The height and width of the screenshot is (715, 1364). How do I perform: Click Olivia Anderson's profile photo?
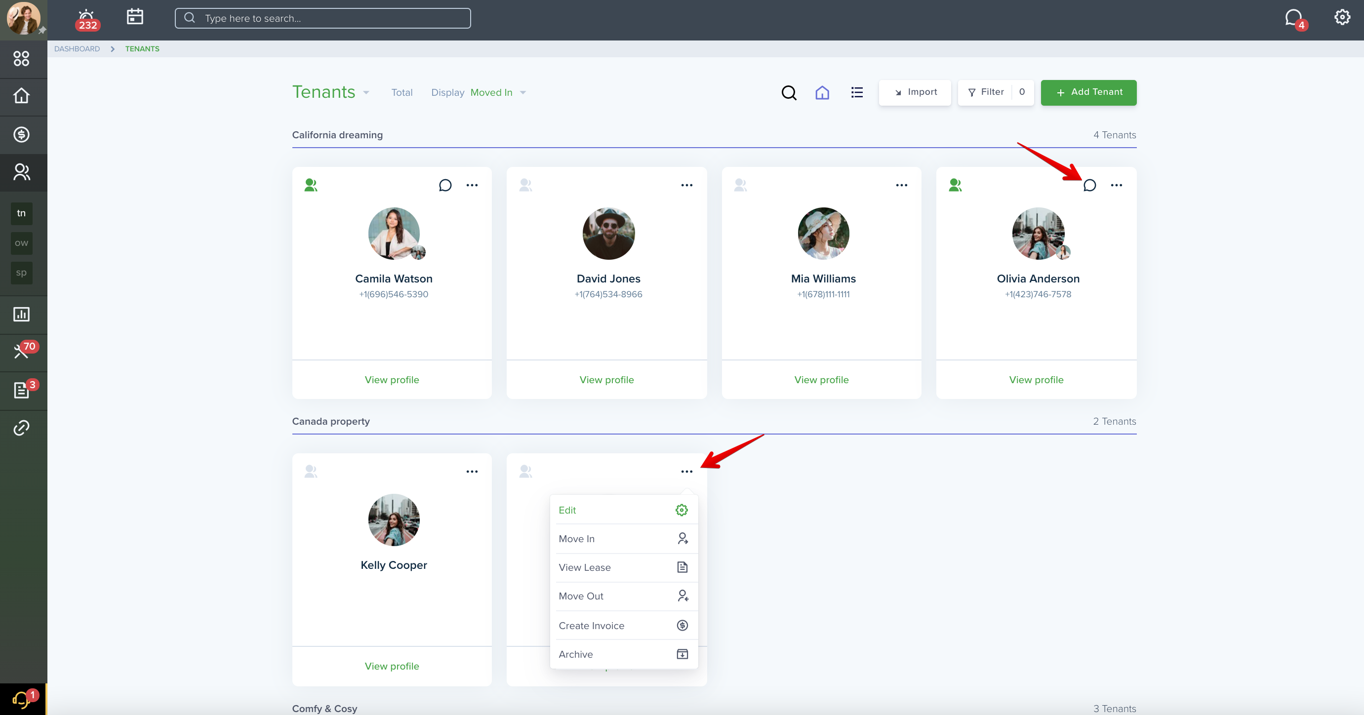pyautogui.click(x=1038, y=233)
